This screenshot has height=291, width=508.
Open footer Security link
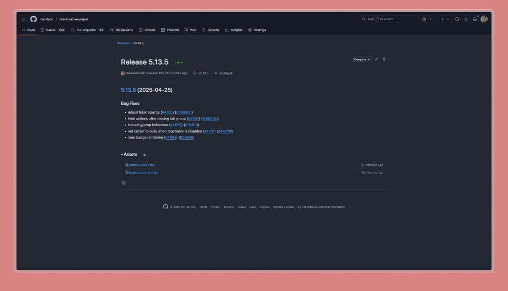click(x=229, y=207)
